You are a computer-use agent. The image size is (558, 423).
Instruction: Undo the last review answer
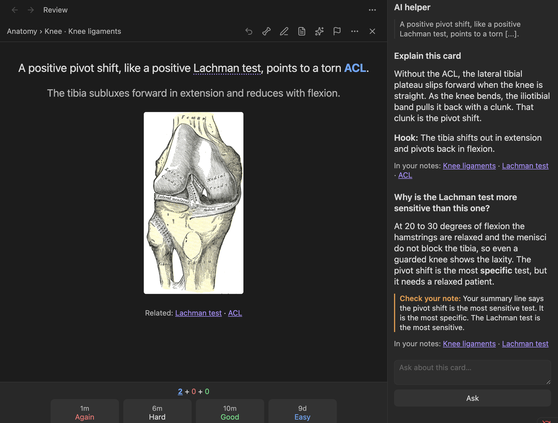pyautogui.click(x=249, y=31)
